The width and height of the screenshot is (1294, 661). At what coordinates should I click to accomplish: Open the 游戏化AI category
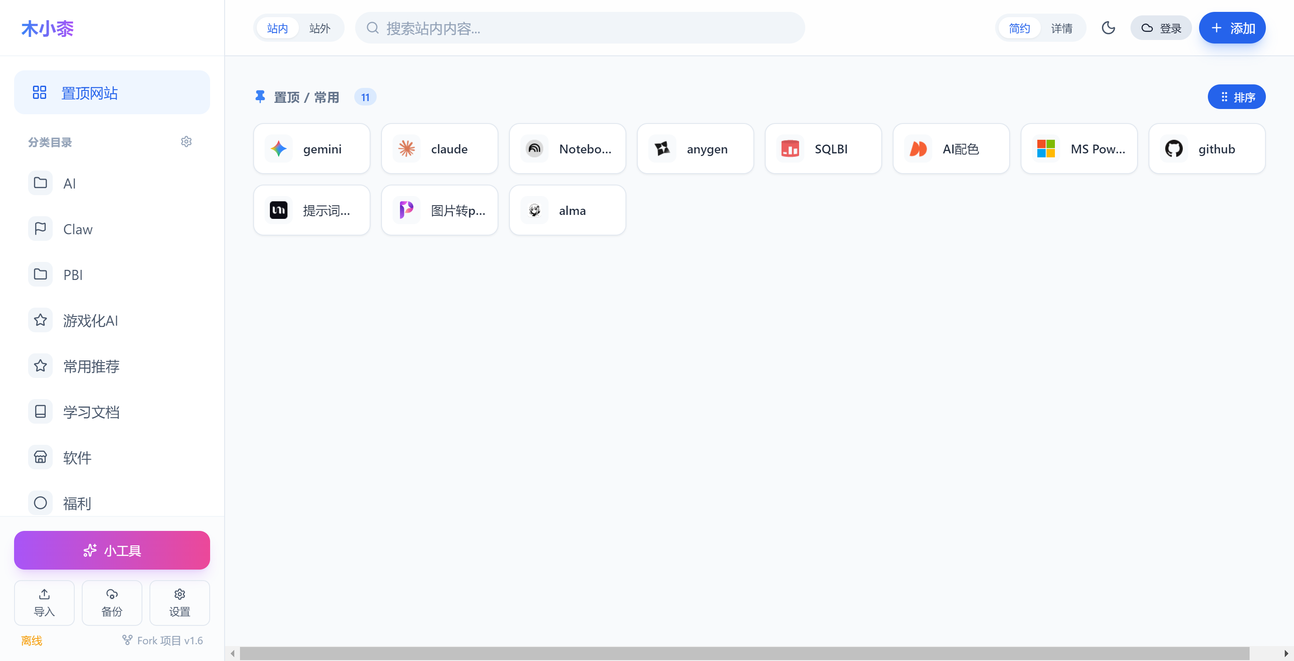(112, 320)
